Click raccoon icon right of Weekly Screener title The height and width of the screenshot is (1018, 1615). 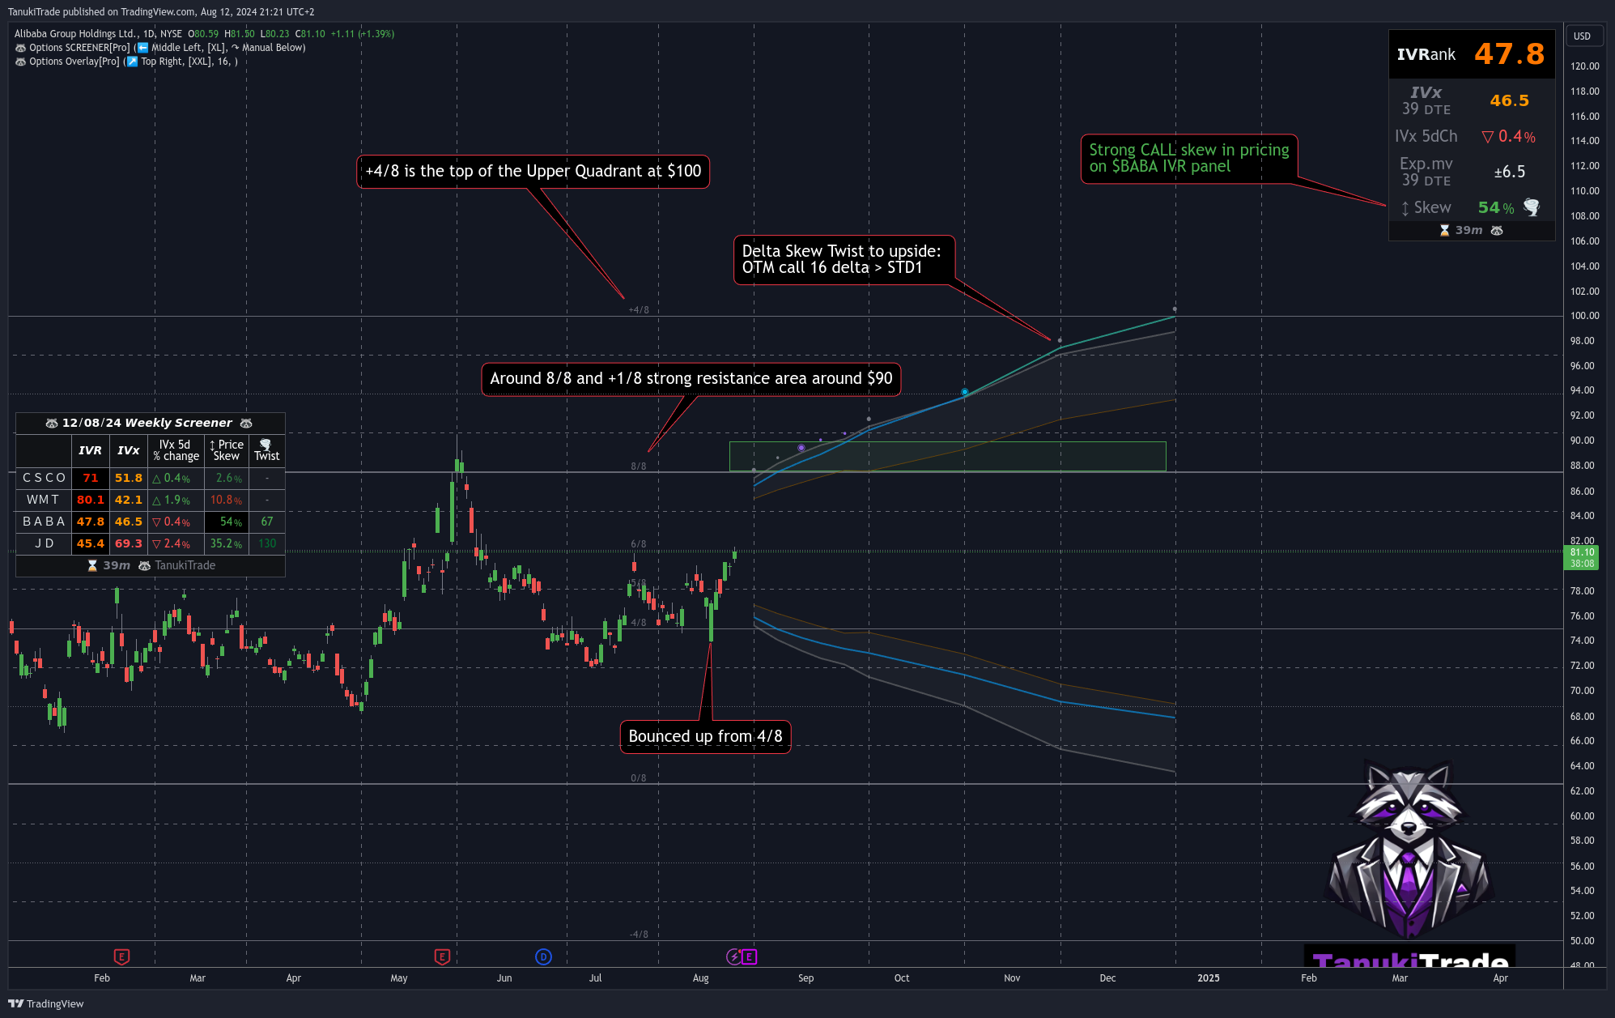[x=246, y=423]
